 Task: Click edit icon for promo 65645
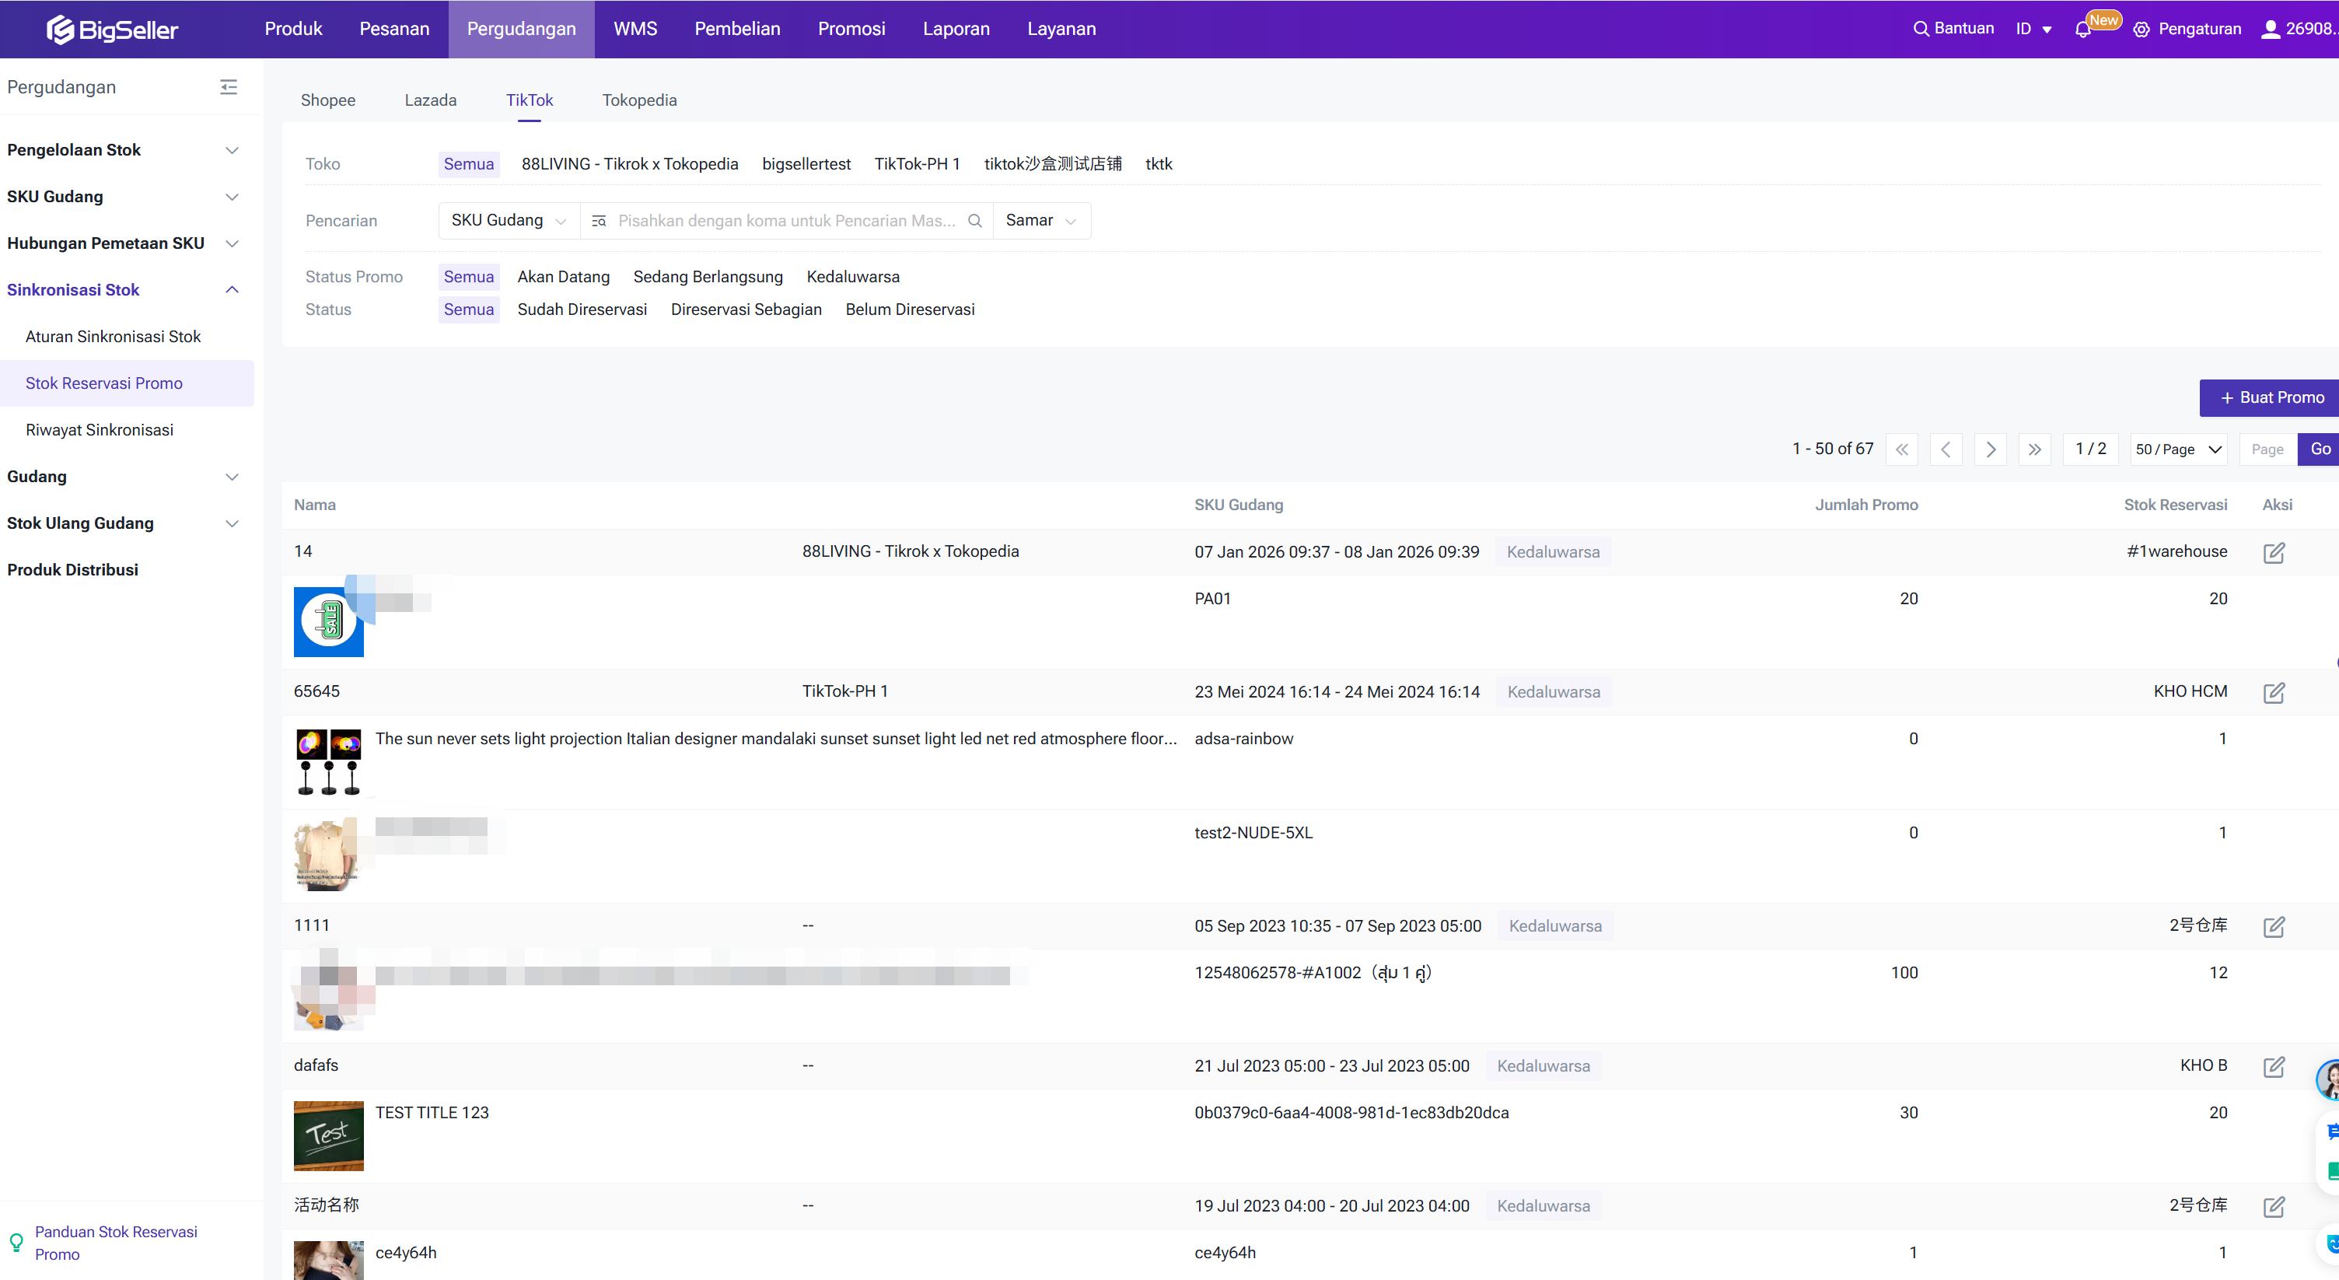pos(2274,693)
